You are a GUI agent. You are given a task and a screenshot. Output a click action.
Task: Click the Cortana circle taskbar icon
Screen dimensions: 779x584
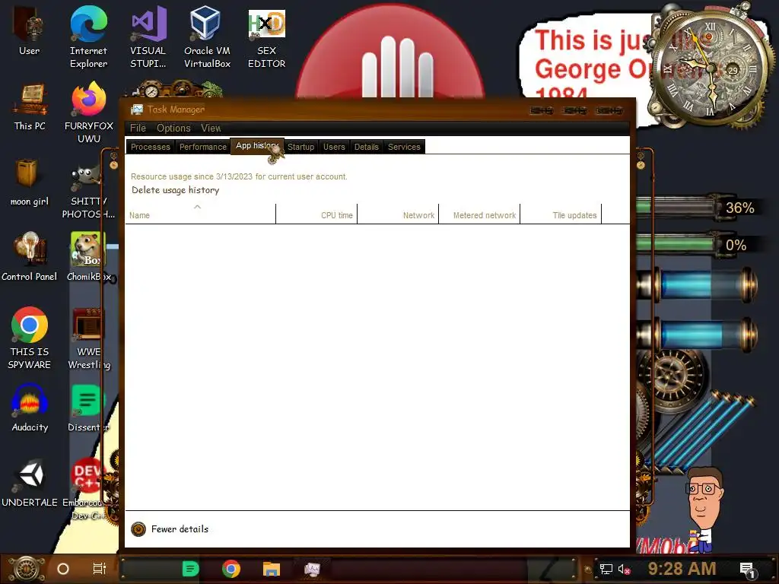(x=63, y=569)
